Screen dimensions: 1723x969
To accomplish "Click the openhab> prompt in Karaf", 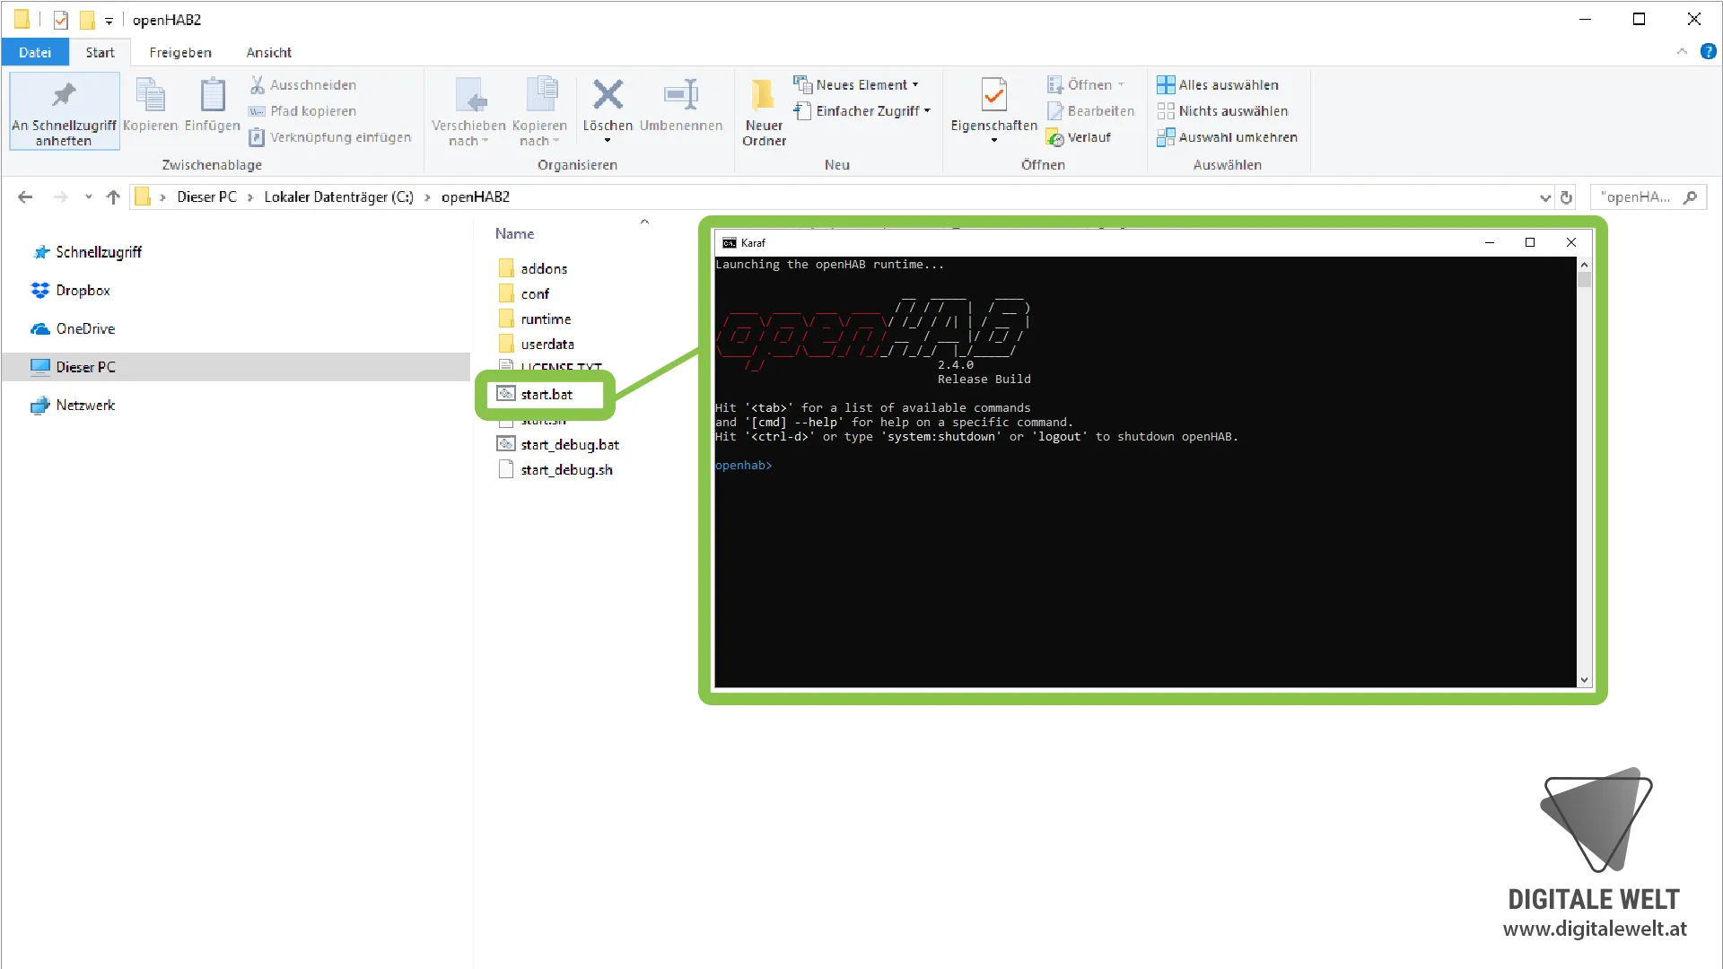I will [743, 466].
